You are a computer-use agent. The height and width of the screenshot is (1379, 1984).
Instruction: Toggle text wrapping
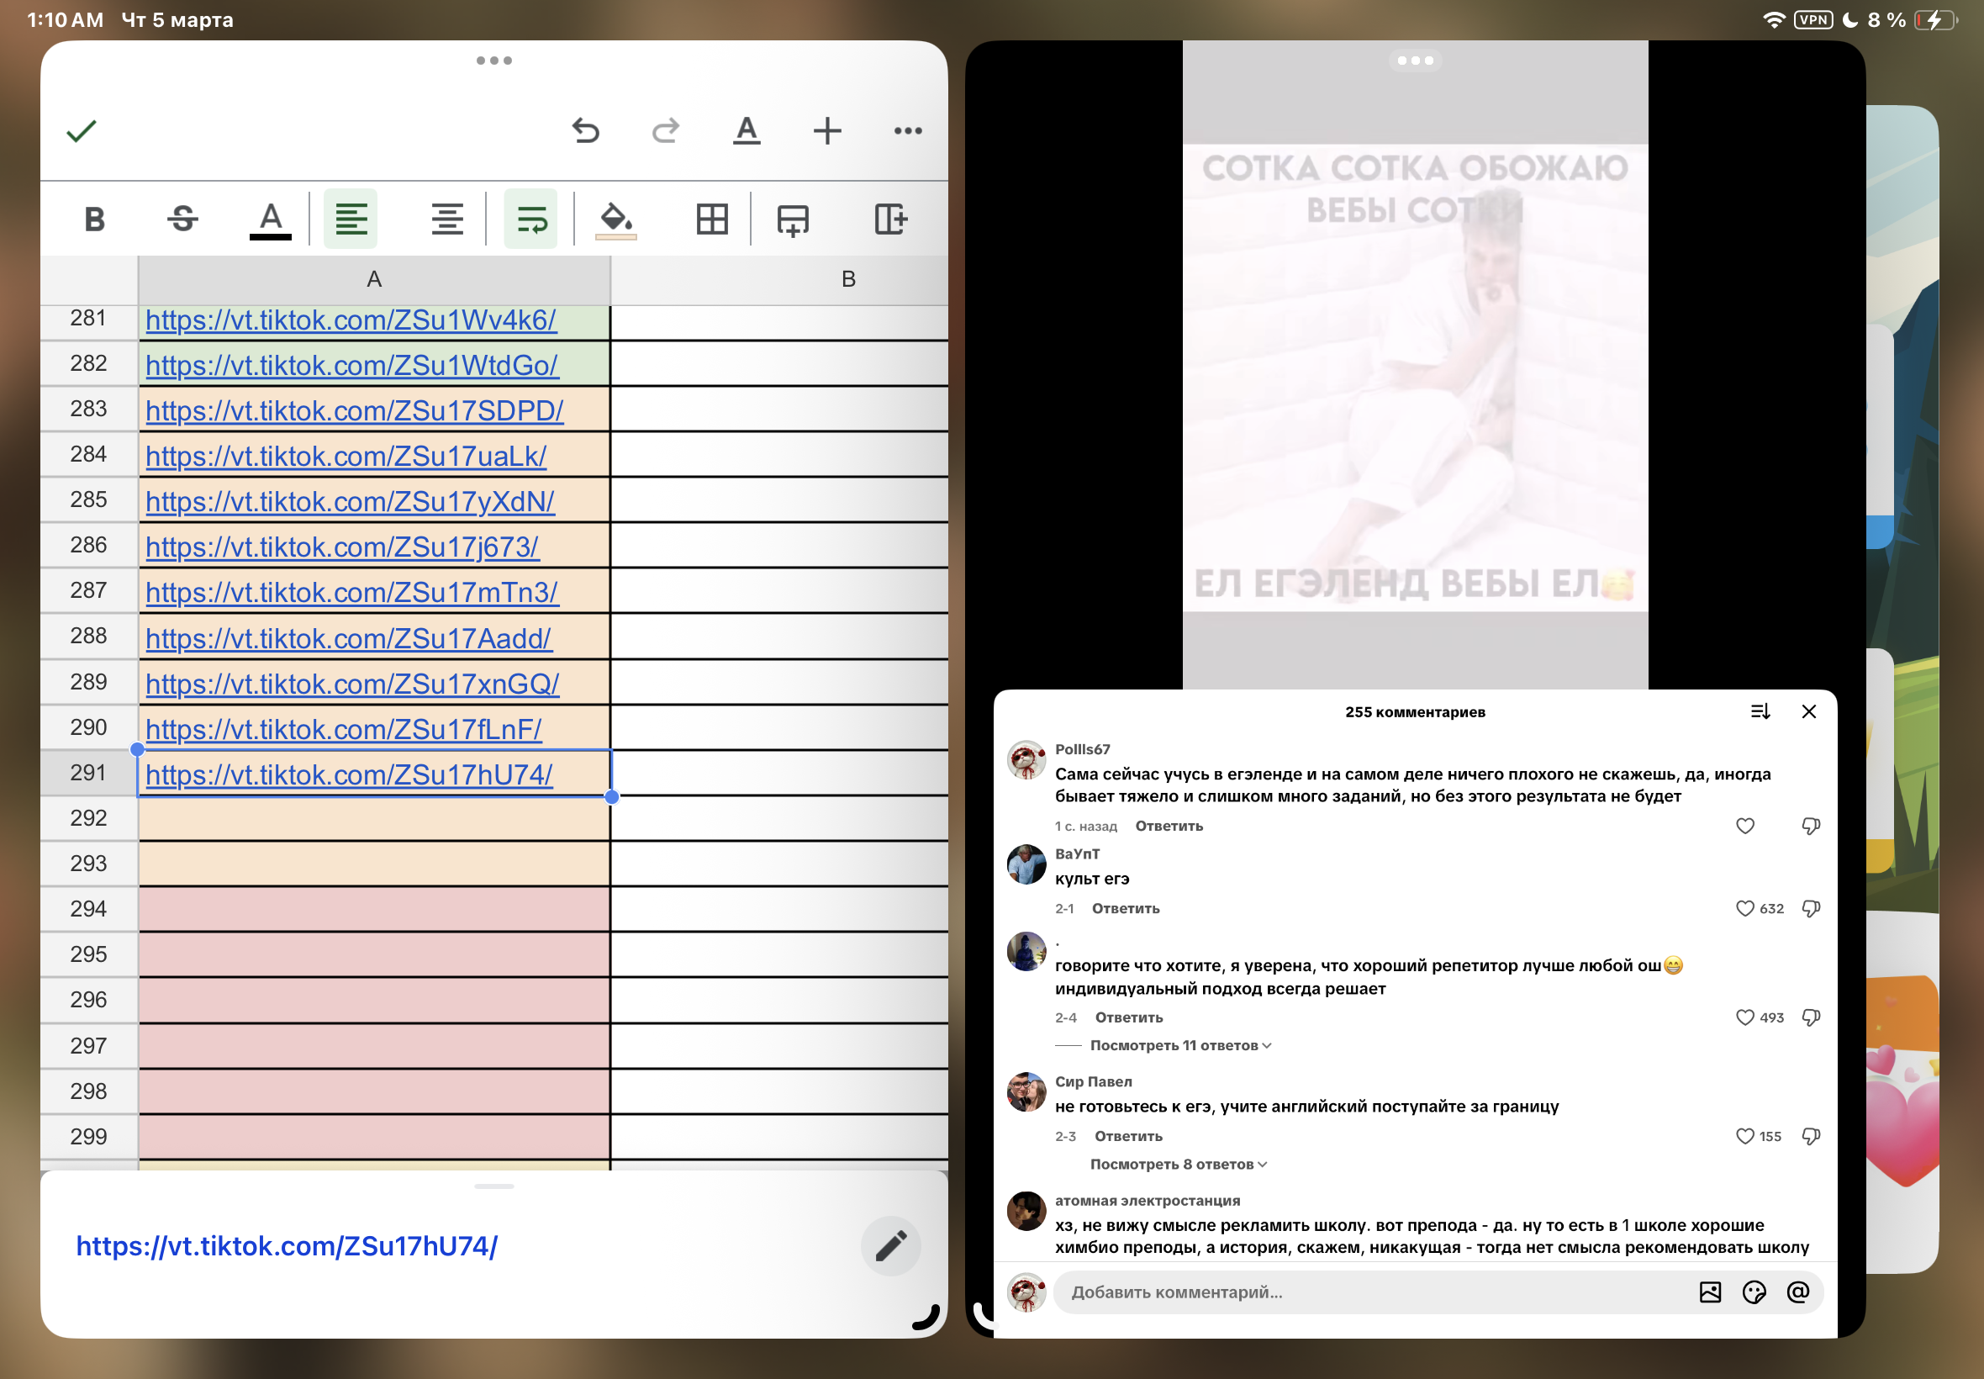(x=531, y=219)
